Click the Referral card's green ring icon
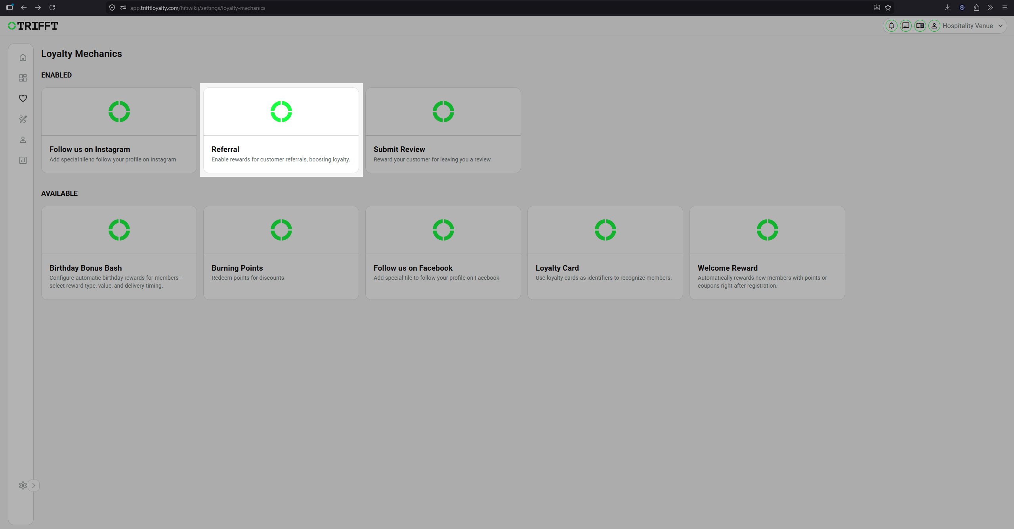The image size is (1014, 529). tap(281, 112)
